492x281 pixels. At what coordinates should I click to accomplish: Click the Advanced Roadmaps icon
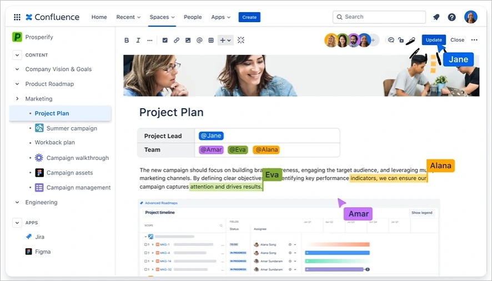point(142,203)
